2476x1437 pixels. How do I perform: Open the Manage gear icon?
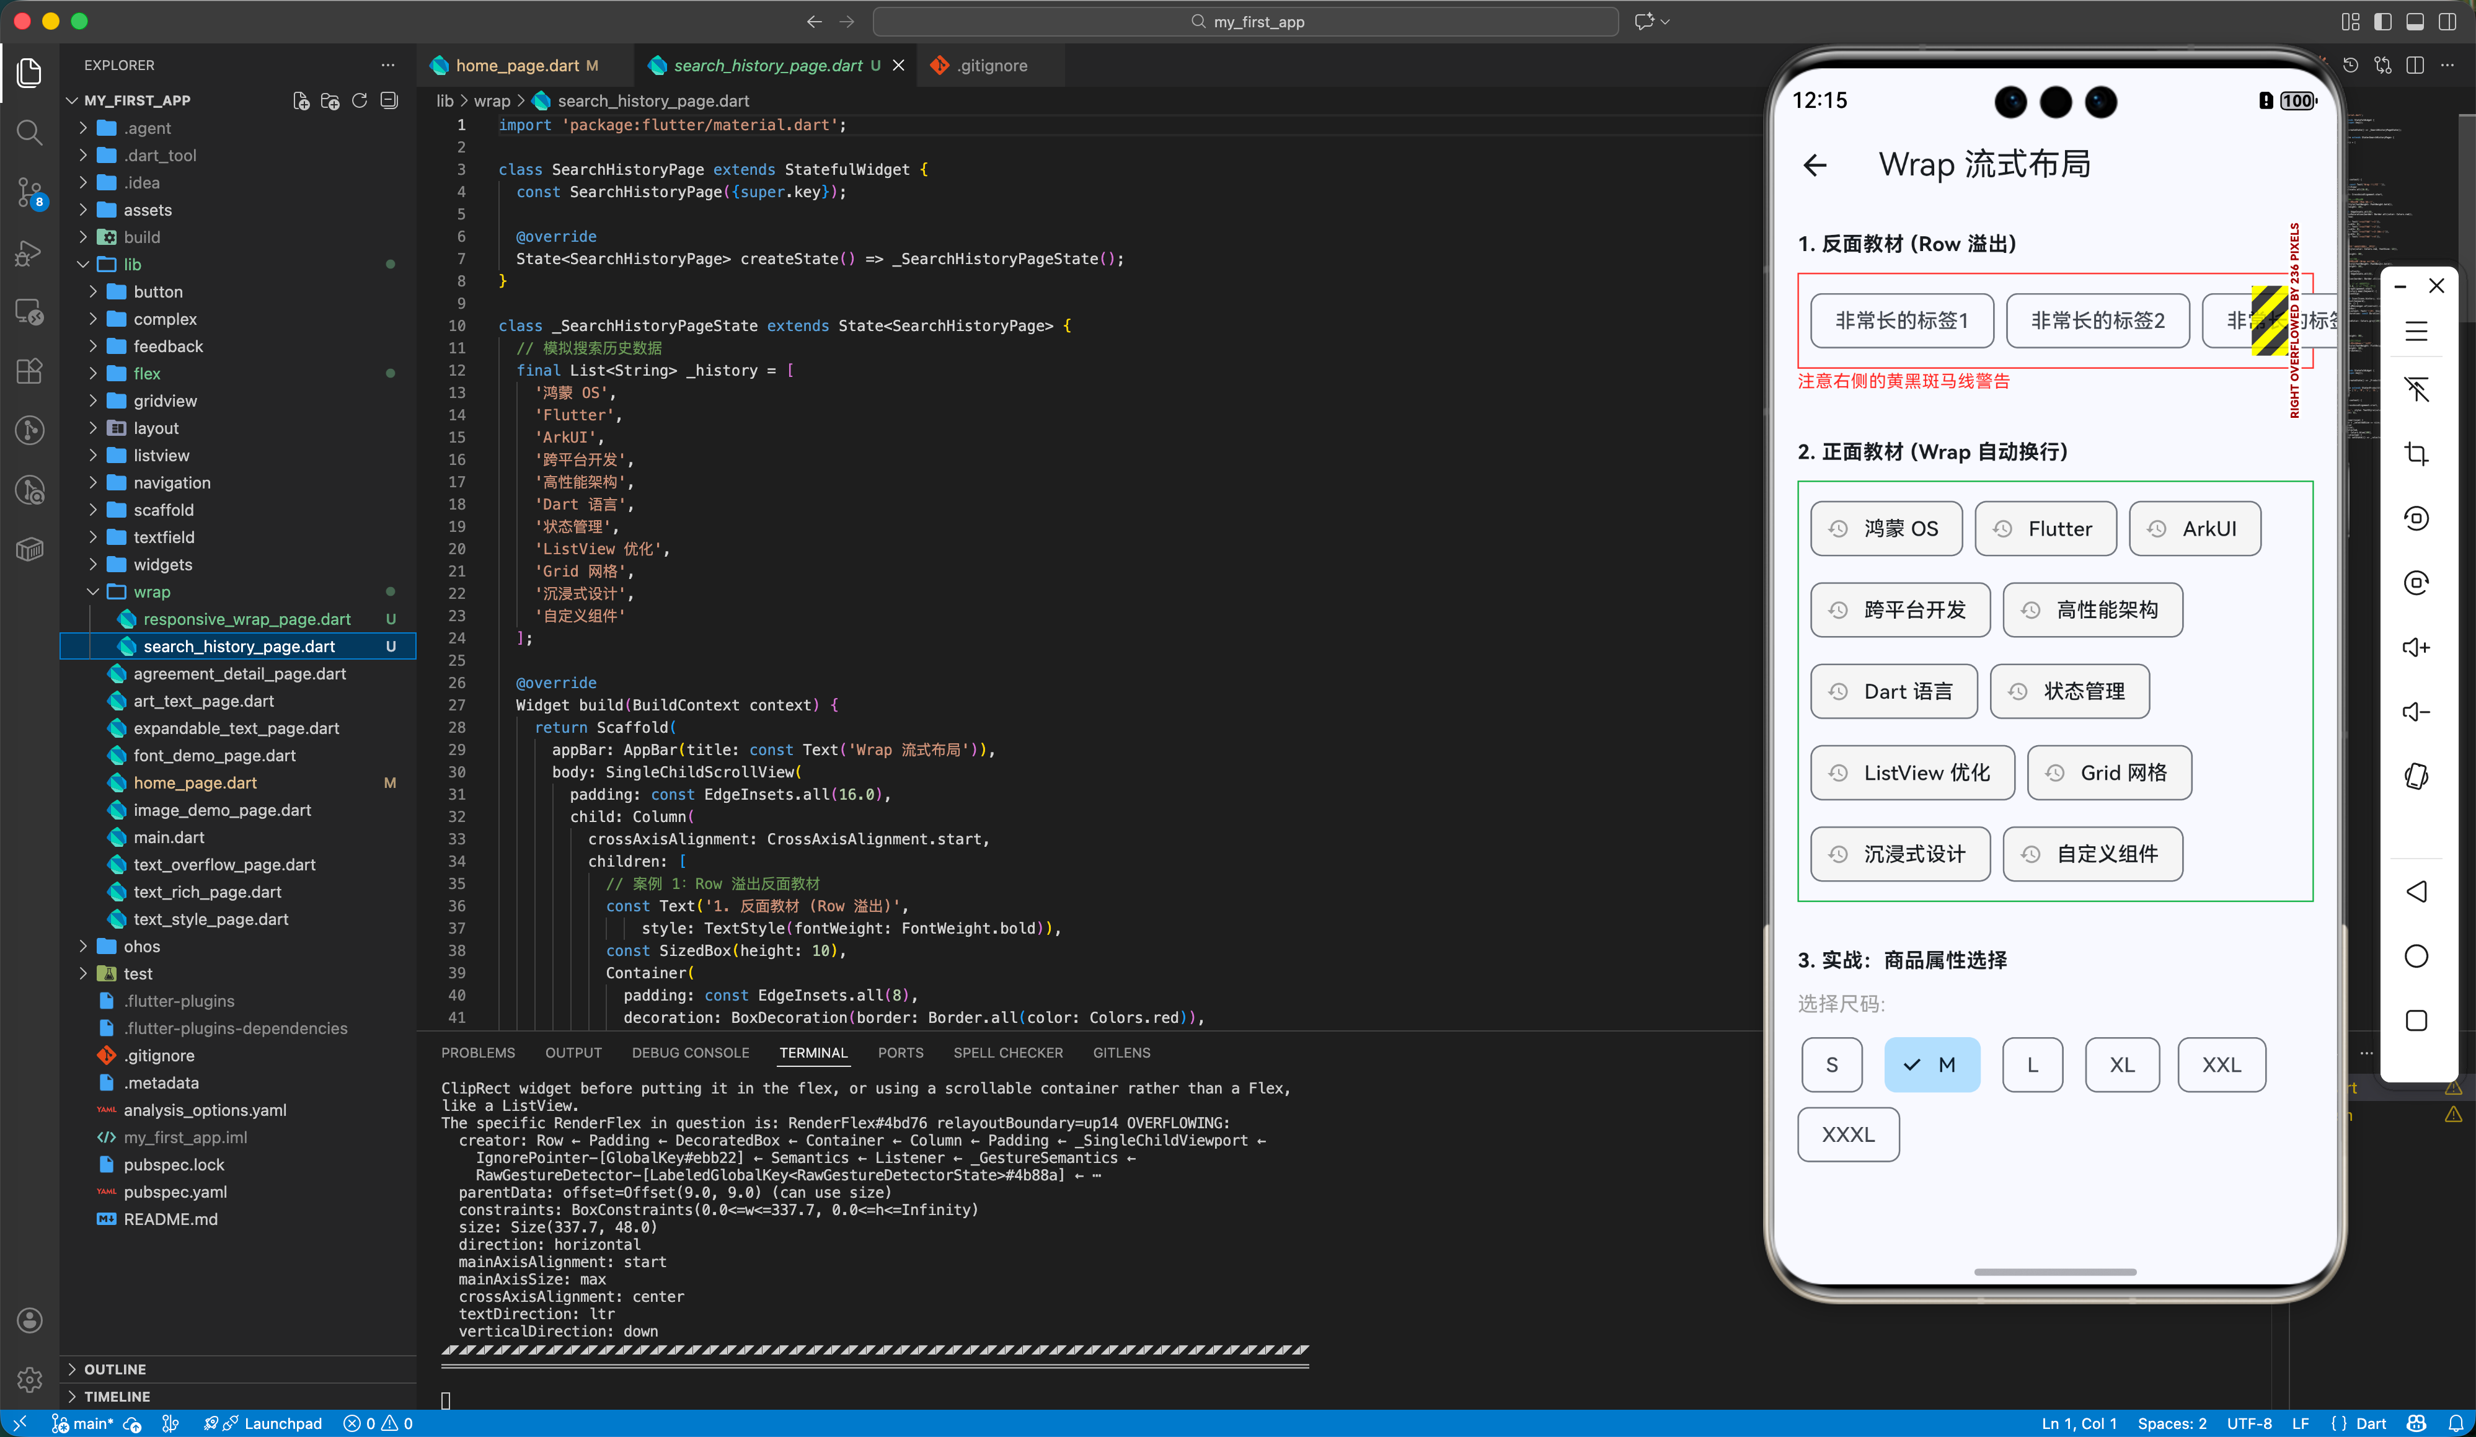click(30, 1379)
